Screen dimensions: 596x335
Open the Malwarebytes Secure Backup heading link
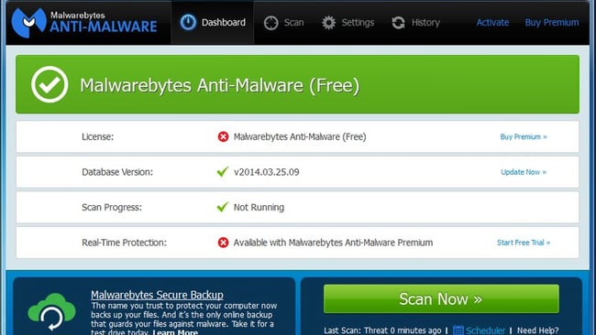(157, 295)
